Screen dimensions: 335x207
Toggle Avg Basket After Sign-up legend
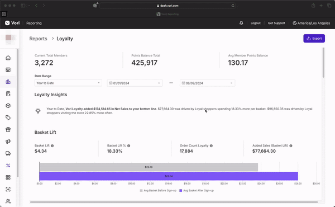point(197,191)
